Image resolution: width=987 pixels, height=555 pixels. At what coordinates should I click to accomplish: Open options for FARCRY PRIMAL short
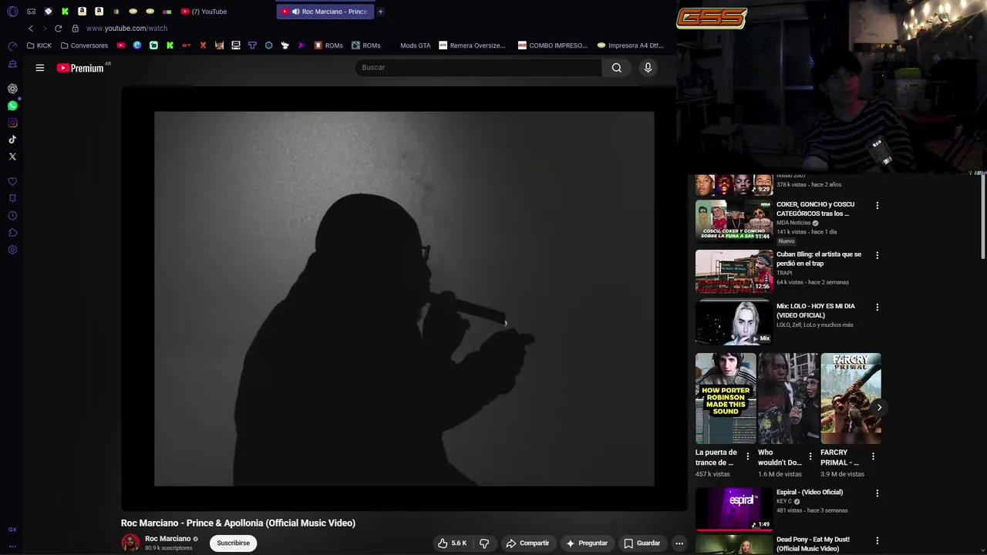pos(873,456)
